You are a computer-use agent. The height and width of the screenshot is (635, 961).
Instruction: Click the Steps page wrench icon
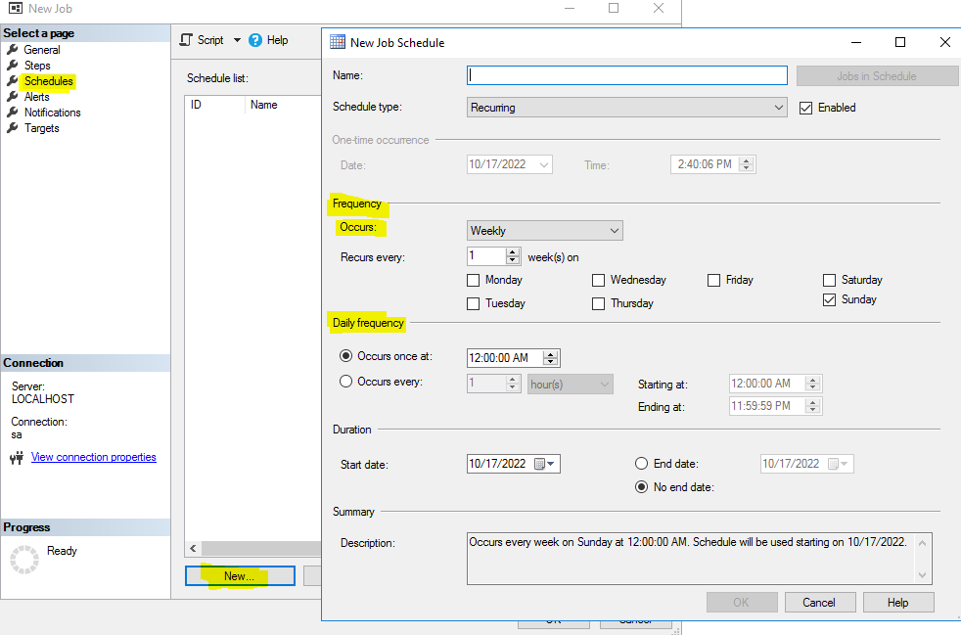click(13, 65)
